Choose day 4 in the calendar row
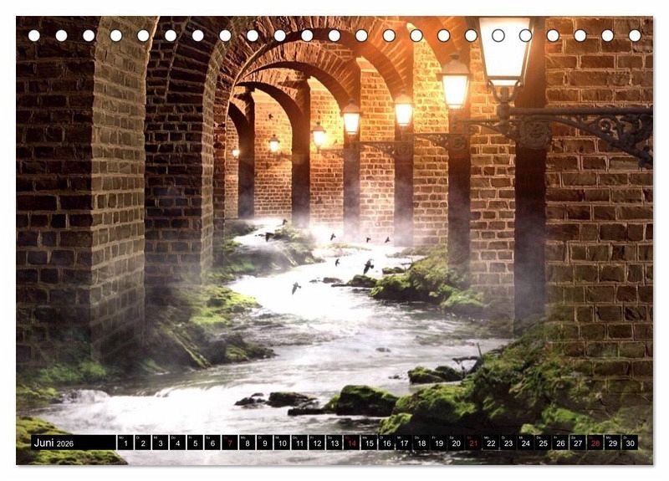669x481 pixels. tap(177, 443)
